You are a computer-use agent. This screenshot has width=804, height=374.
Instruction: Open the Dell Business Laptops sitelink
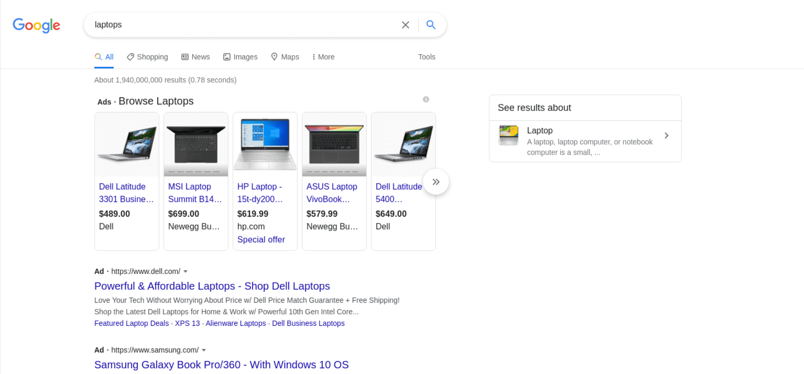(x=308, y=323)
